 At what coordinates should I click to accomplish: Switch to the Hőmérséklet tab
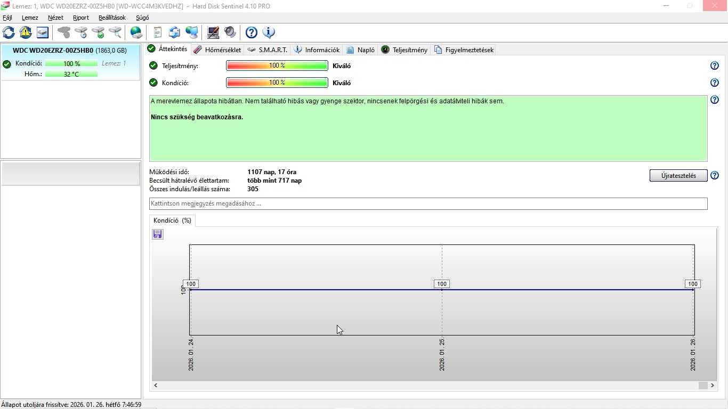tap(217, 50)
